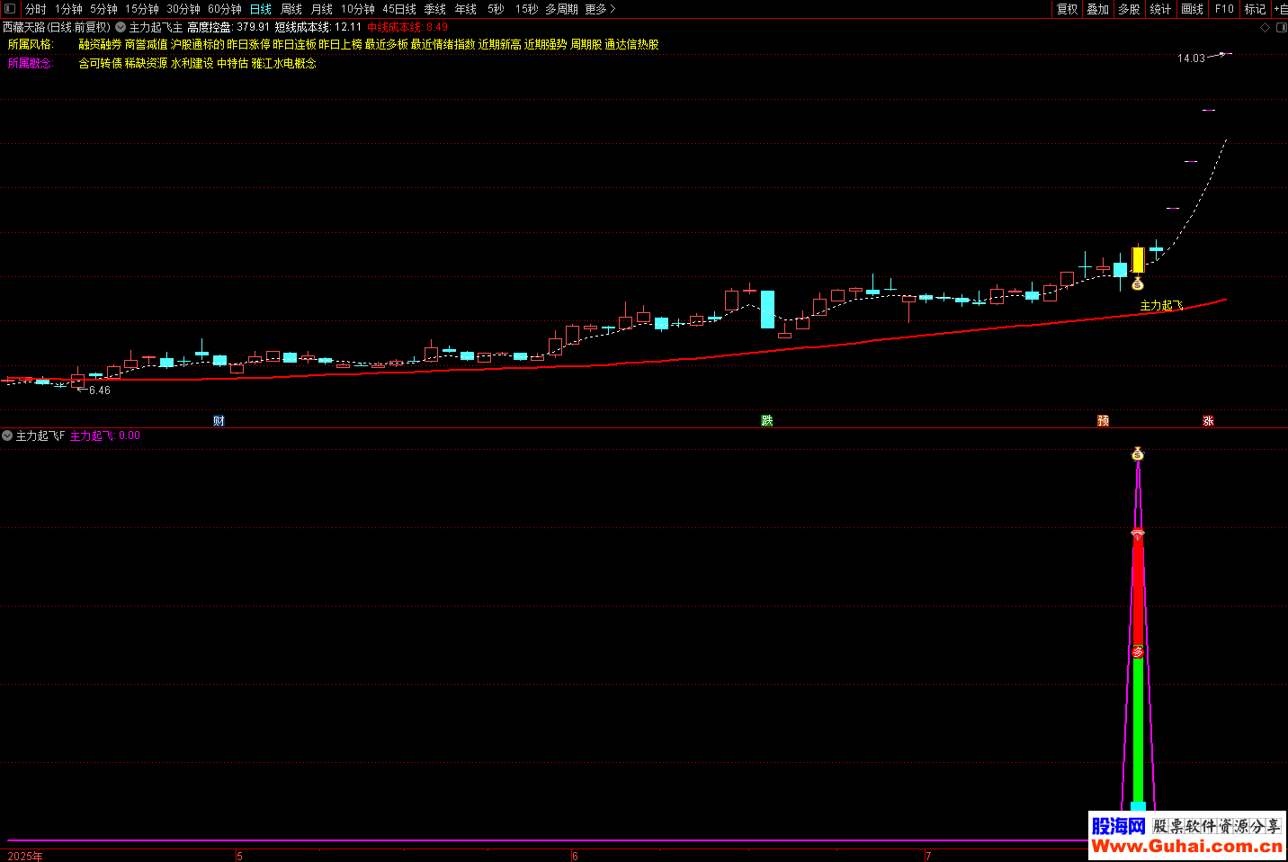Image resolution: width=1288 pixels, height=862 pixels.
Task: Select the 15分钟 period tab
Action: click(x=142, y=9)
